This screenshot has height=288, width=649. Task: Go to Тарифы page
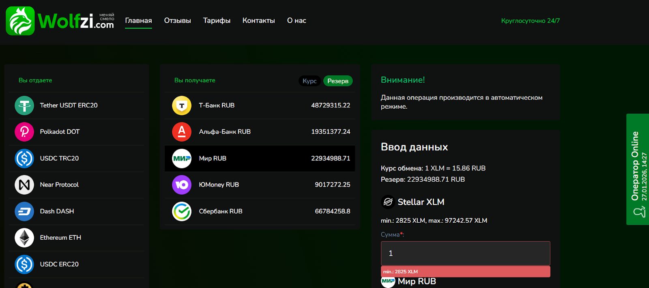click(x=217, y=21)
